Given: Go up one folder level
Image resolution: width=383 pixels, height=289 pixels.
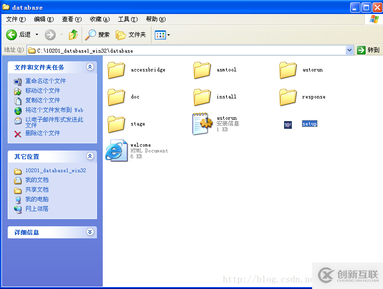Looking at the screenshot, I should coord(73,35).
